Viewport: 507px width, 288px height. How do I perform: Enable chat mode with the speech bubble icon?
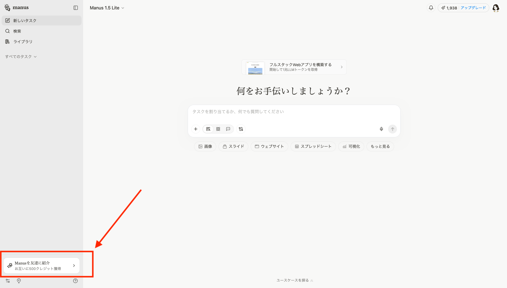(228, 129)
